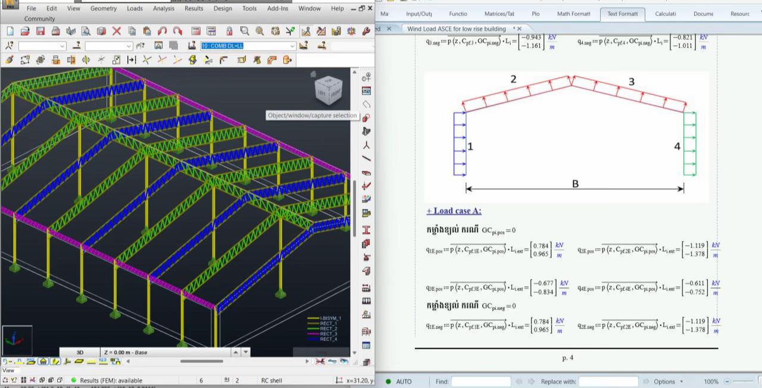This screenshot has height=388, width=762.
Task: Click the red Delete X toolbar icon
Action: tap(117, 32)
